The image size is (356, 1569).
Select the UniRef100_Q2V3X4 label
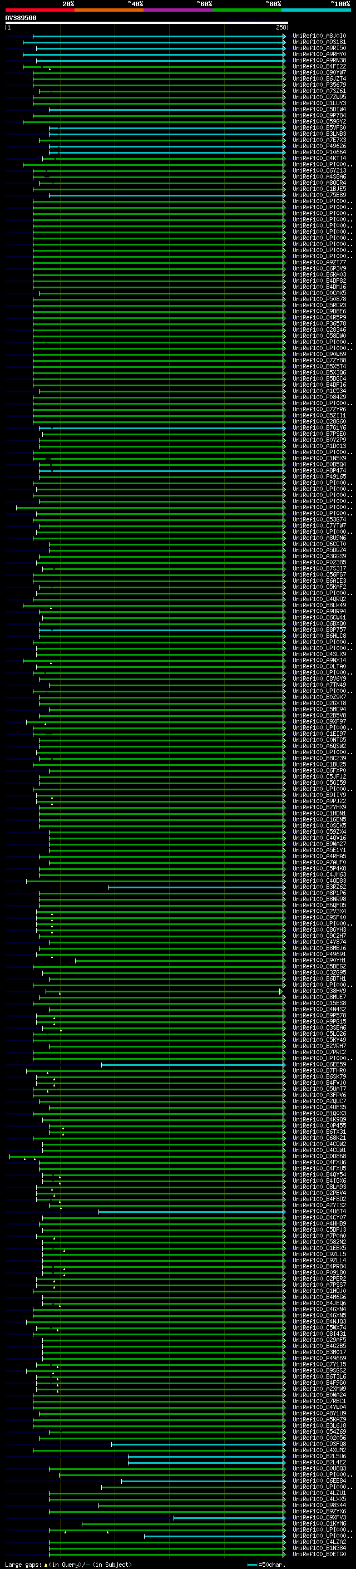click(319, 911)
